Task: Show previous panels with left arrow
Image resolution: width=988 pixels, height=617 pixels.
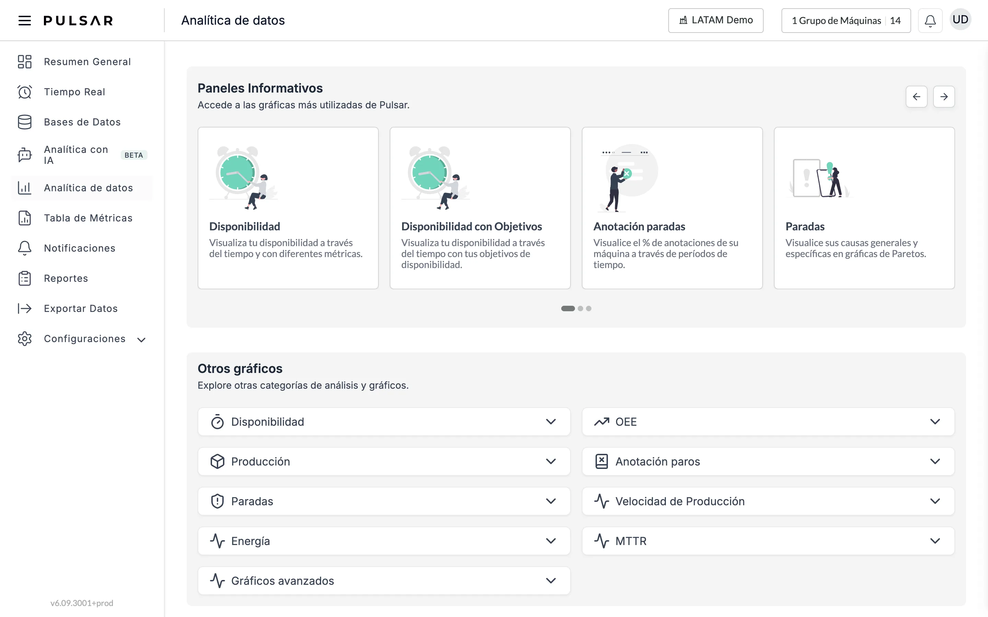Action: click(916, 97)
